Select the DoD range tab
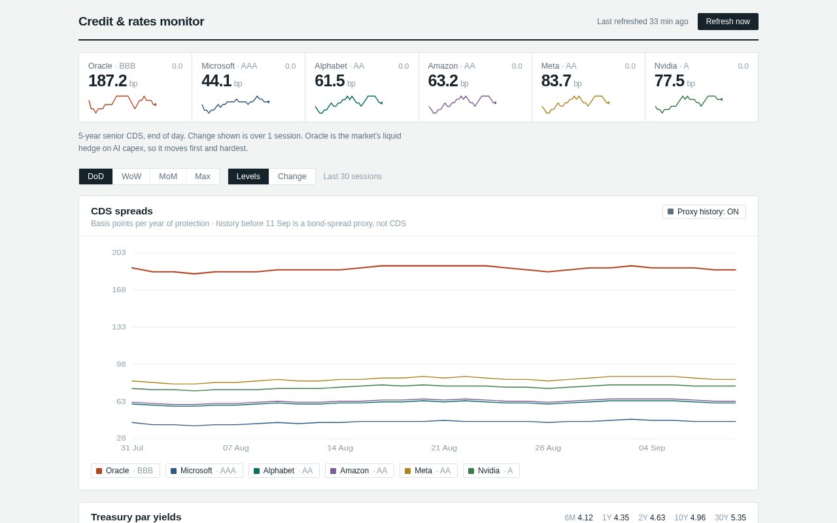837x523 pixels. 95,177
